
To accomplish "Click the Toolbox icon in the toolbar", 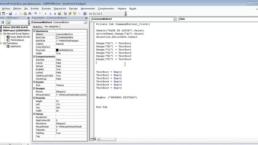I will (x=79, y=14).
